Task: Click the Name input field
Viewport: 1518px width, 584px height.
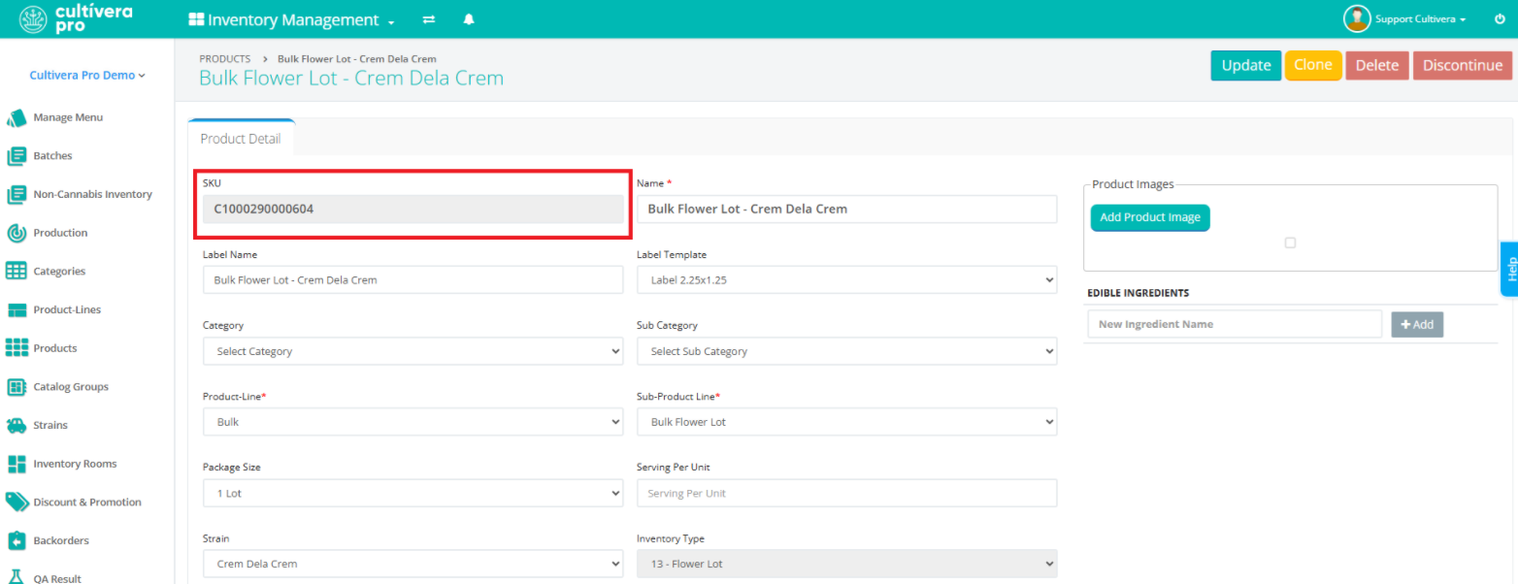Action: click(x=846, y=209)
